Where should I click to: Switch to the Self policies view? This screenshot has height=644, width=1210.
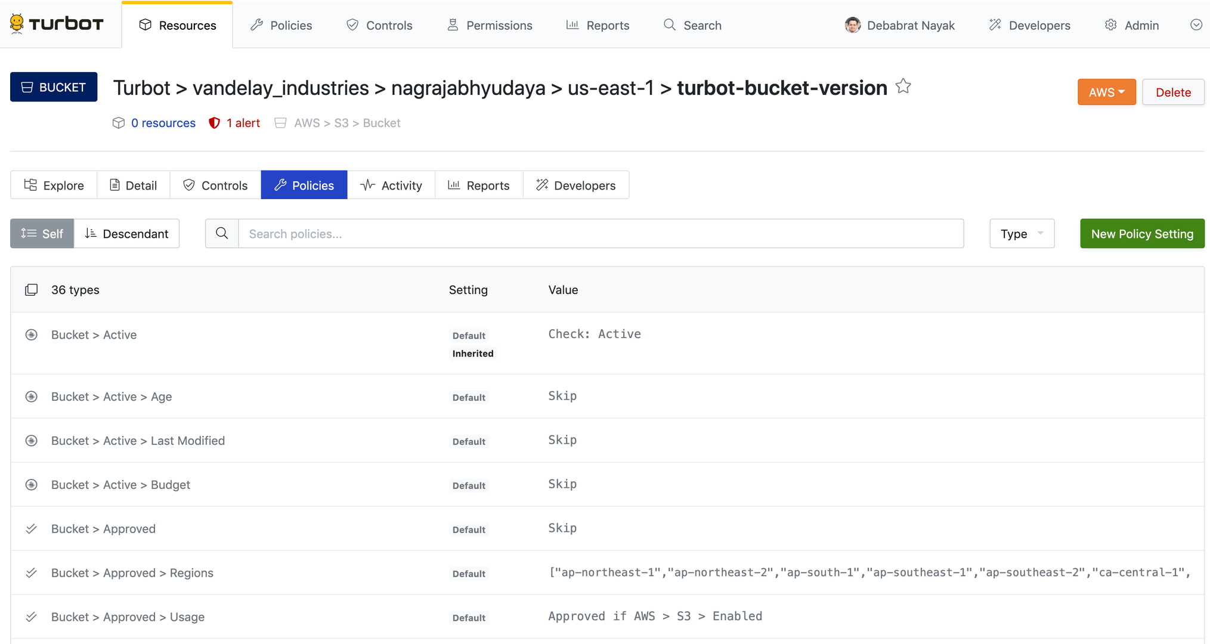(42, 234)
